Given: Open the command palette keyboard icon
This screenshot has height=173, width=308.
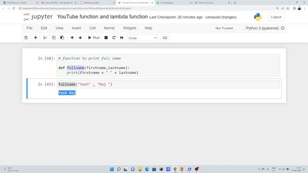Looking at the screenshot, I should 165,37.
